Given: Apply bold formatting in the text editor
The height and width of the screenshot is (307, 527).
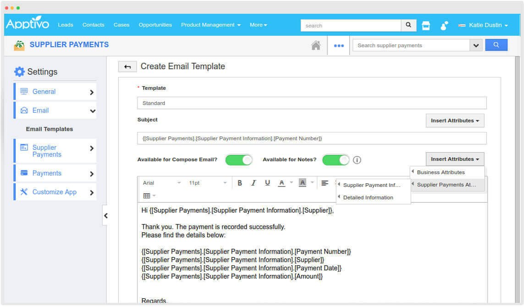Looking at the screenshot, I should coord(240,182).
